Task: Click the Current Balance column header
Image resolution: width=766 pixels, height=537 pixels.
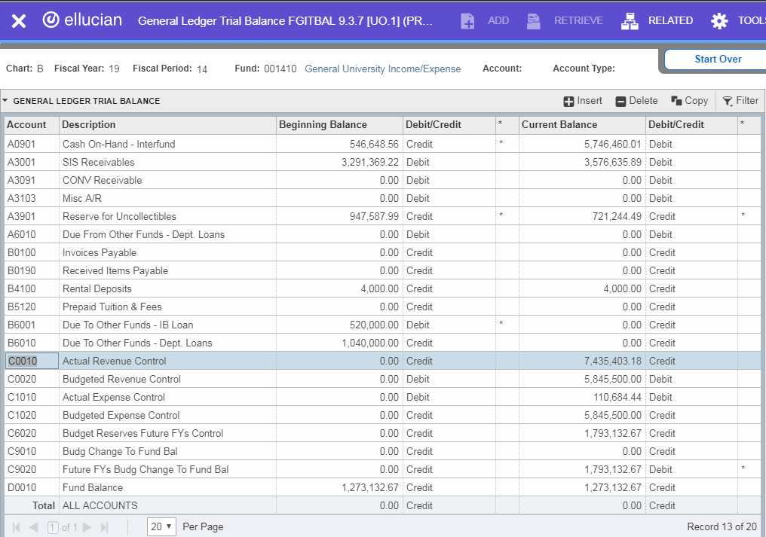Action: point(582,124)
